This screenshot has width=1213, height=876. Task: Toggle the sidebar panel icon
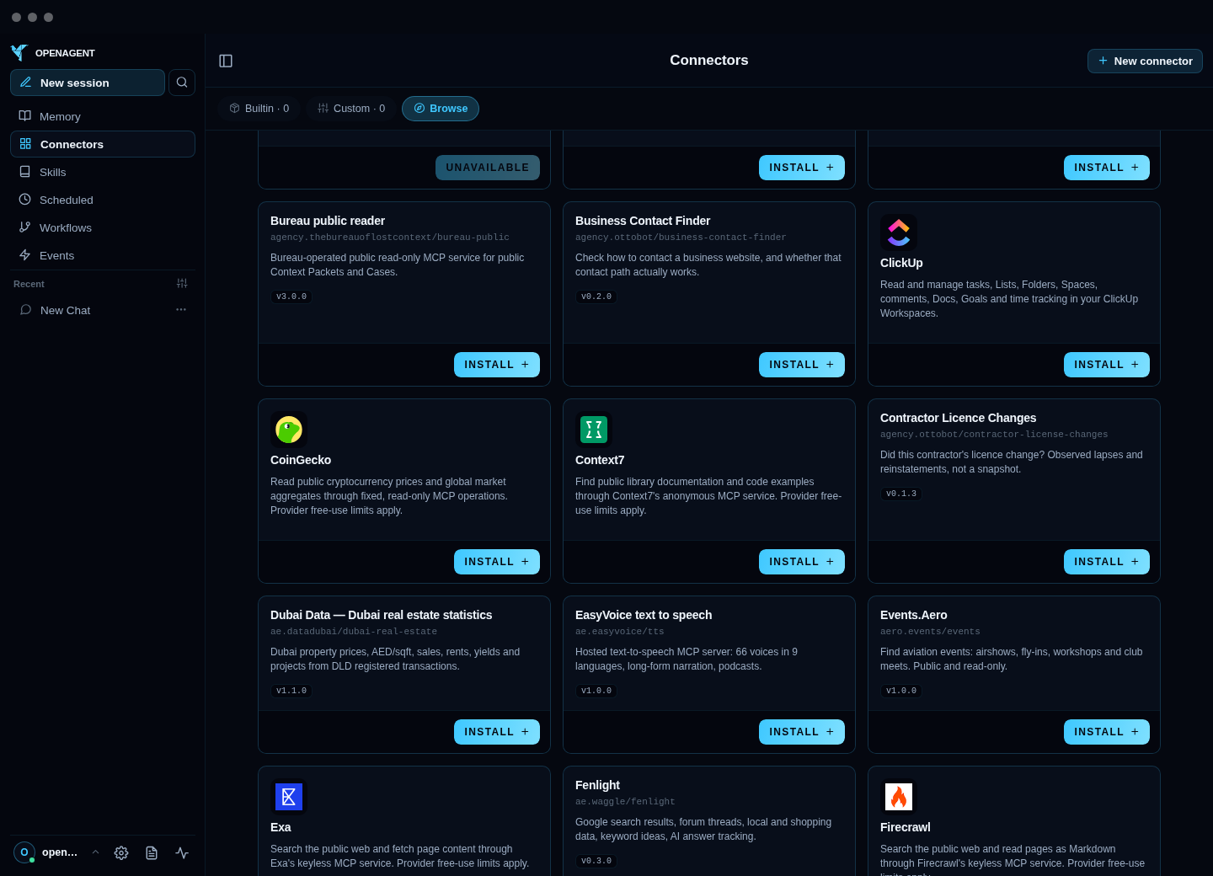pyautogui.click(x=226, y=61)
